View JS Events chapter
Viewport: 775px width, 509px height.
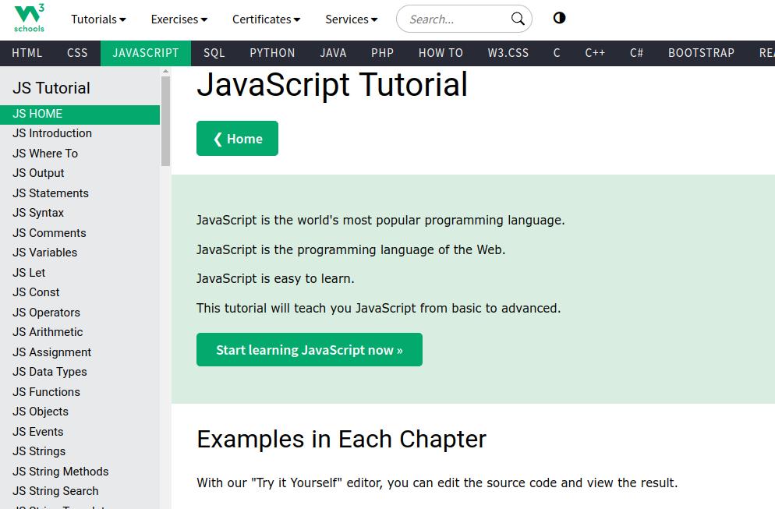80,432
